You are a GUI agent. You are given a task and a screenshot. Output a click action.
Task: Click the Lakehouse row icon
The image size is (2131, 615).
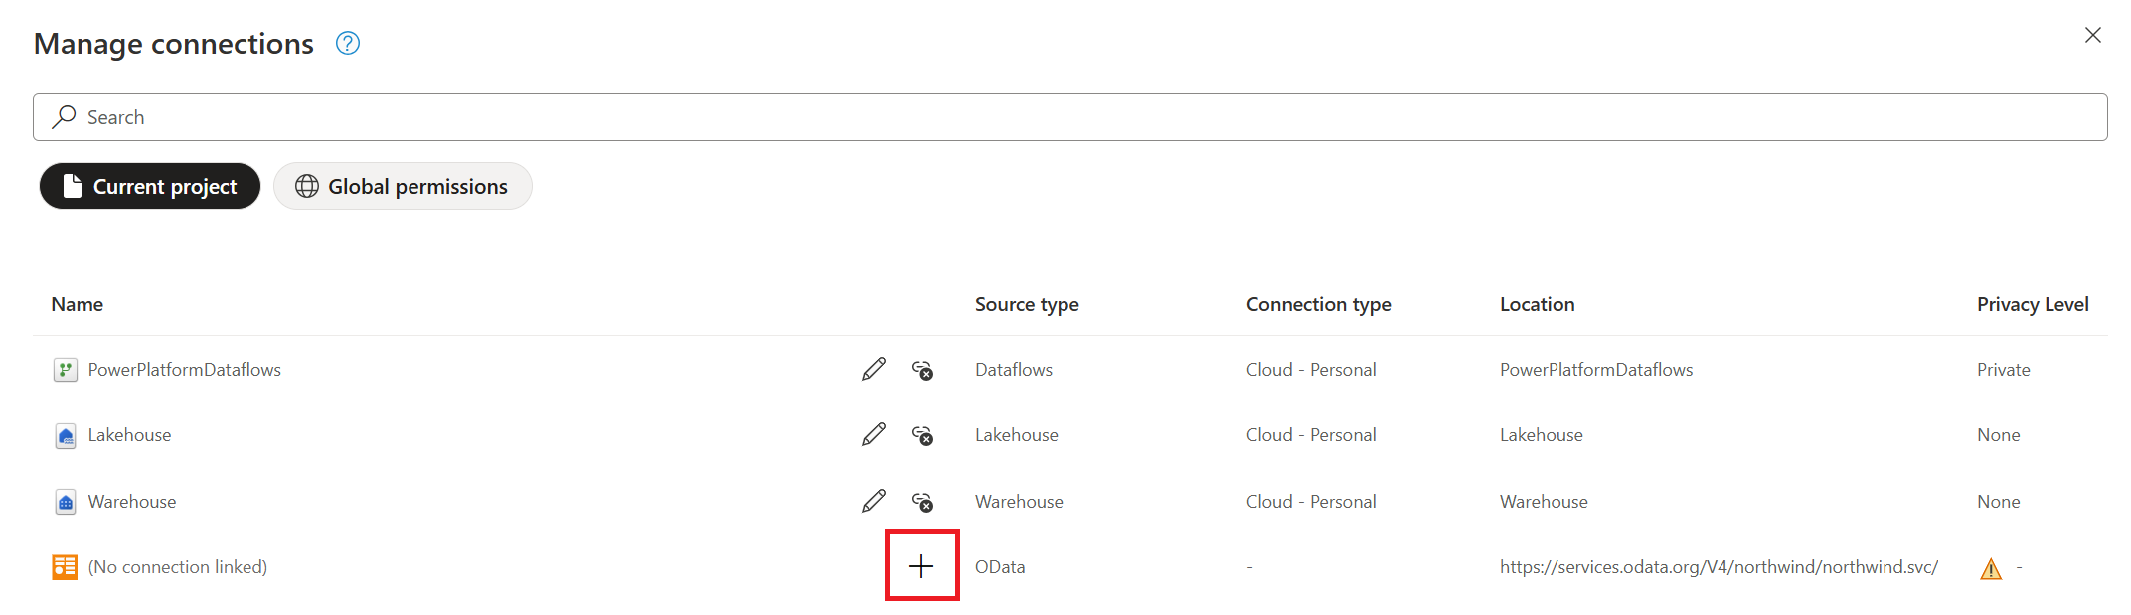[65, 436]
